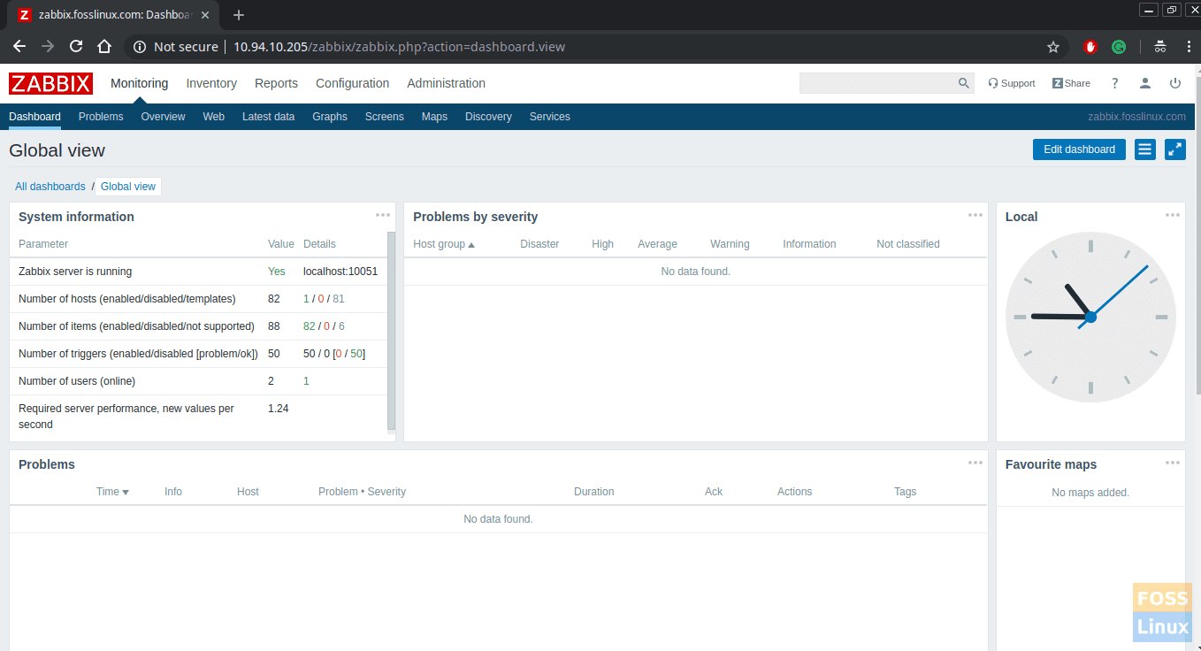View the Not secure site info
The width and height of the screenshot is (1201, 651).
(175, 47)
